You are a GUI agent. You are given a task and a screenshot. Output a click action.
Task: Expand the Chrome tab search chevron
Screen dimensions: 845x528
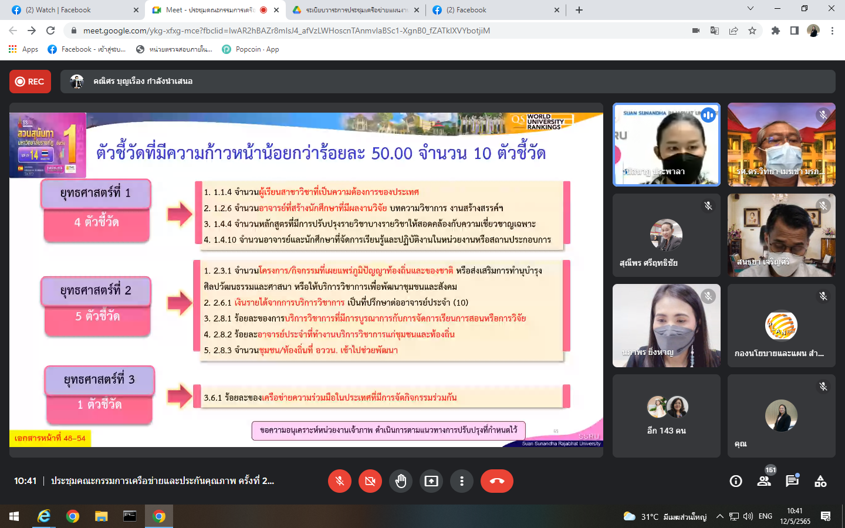click(x=751, y=9)
